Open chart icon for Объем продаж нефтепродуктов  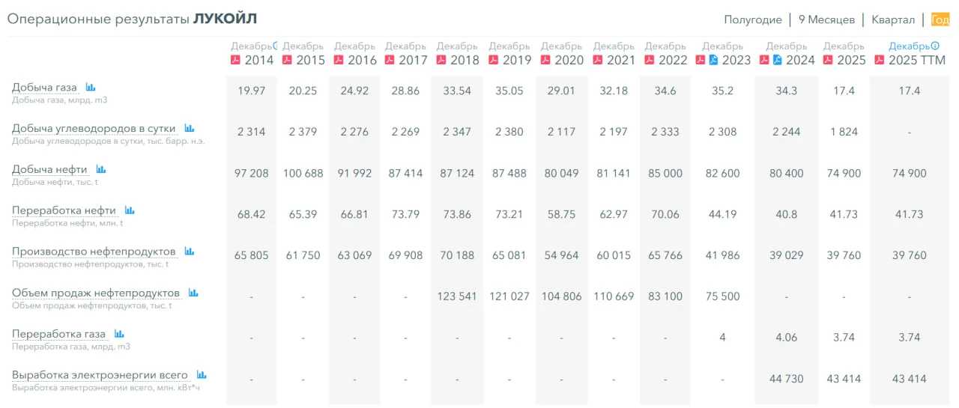click(x=193, y=293)
